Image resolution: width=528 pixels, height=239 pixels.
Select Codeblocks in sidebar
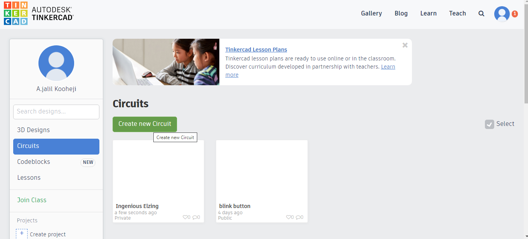pos(34,162)
